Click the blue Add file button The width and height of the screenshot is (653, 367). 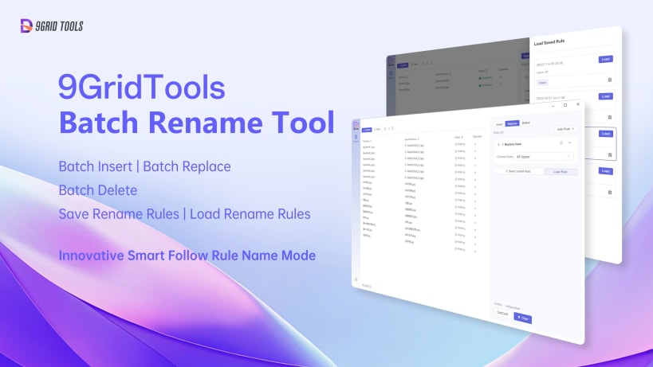(367, 130)
